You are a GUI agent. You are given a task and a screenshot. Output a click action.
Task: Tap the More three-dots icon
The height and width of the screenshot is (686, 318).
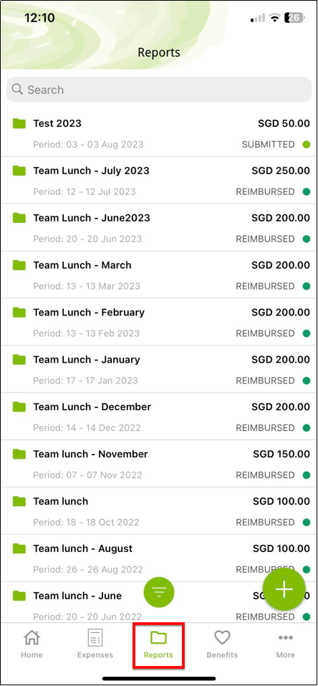coord(286,638)
